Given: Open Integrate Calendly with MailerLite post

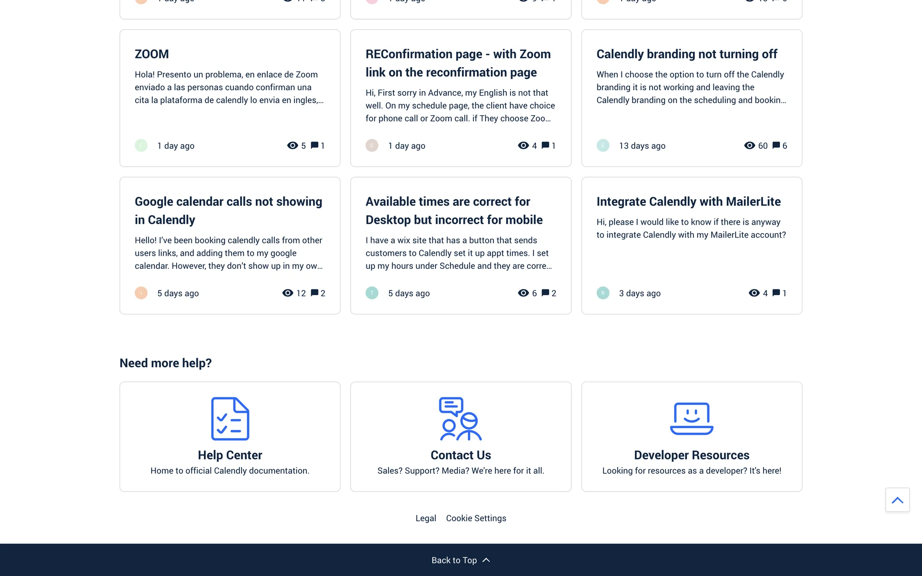Looking at the screenshot, I should pos(688,202).
